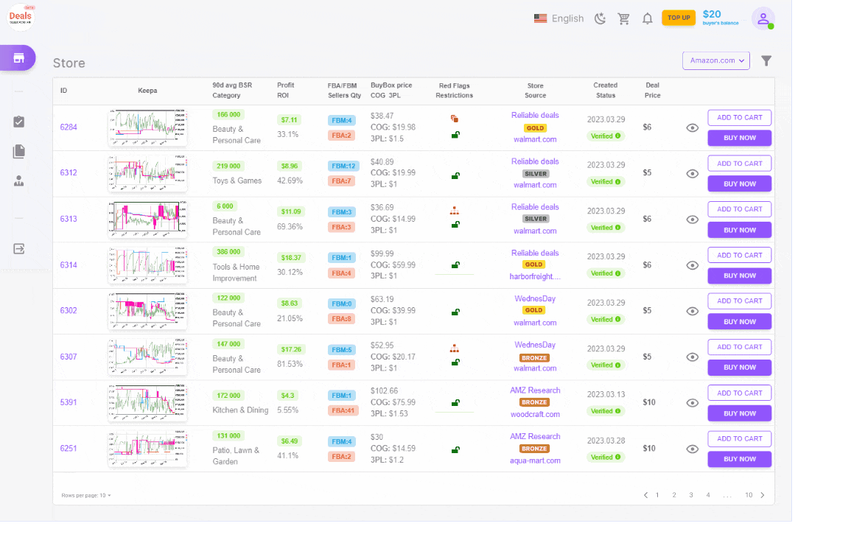Toggle eye view for deal 6302
Screen dimensions: 851x557
click(x=692, y=311)
